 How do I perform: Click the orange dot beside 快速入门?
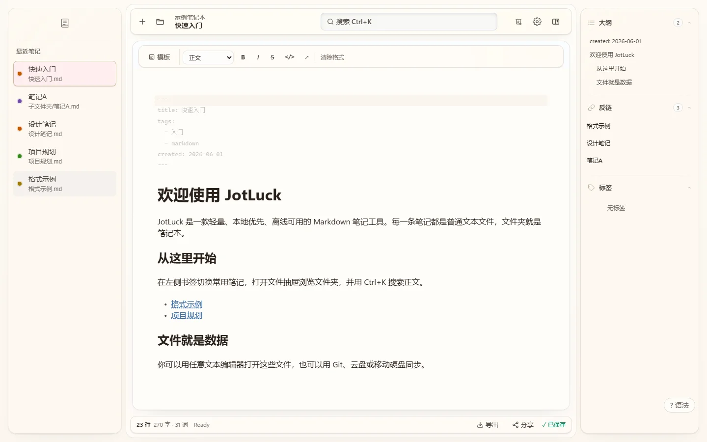click(x=20, y=74)
